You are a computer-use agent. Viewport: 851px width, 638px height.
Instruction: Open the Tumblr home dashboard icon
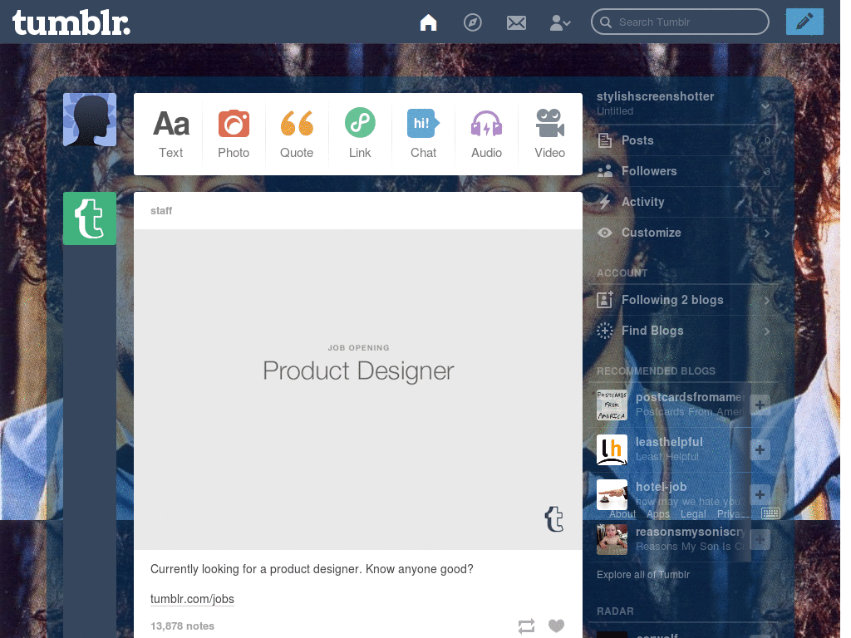[428, 22]
